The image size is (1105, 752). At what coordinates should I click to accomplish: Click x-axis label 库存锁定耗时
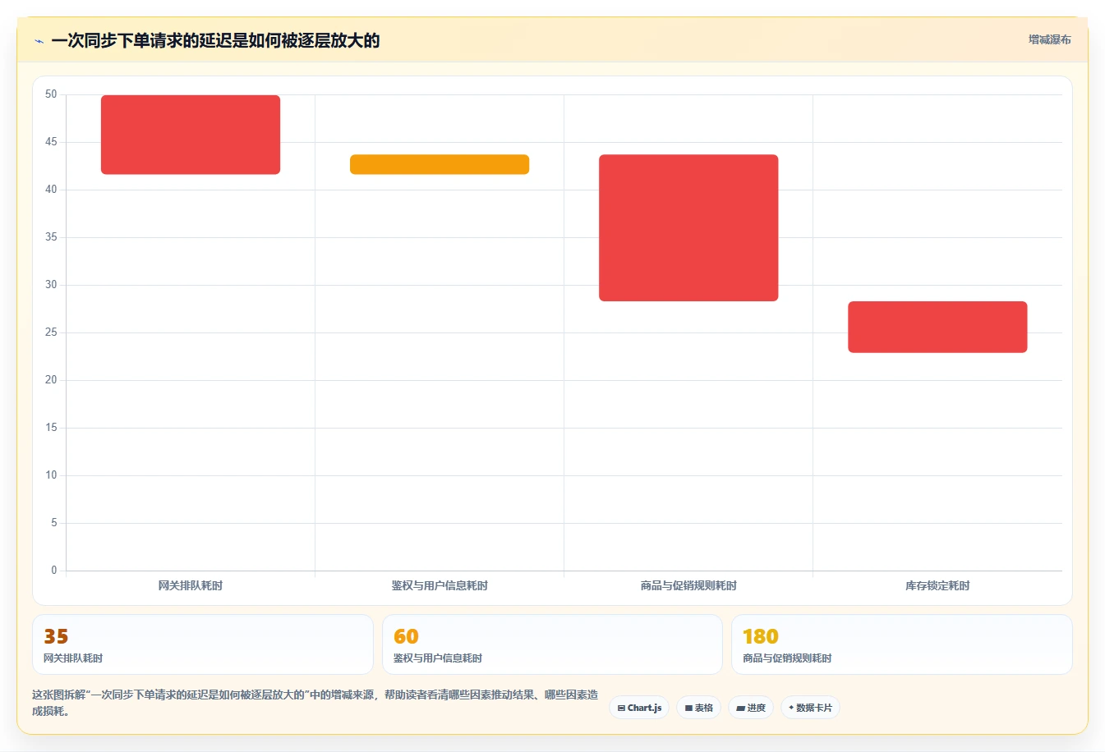tap(937, 585)
